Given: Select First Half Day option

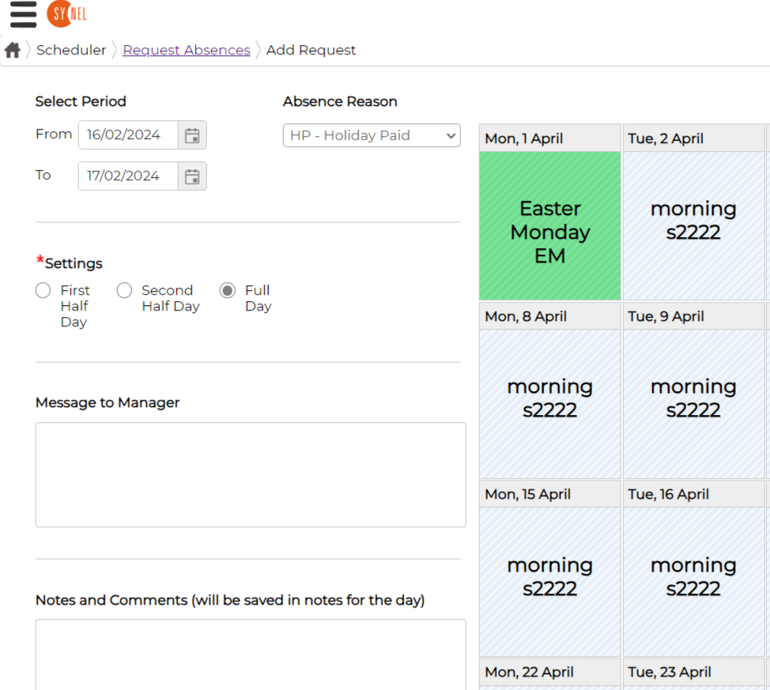Looking at the screenshot, I should (x=43, y=290).
